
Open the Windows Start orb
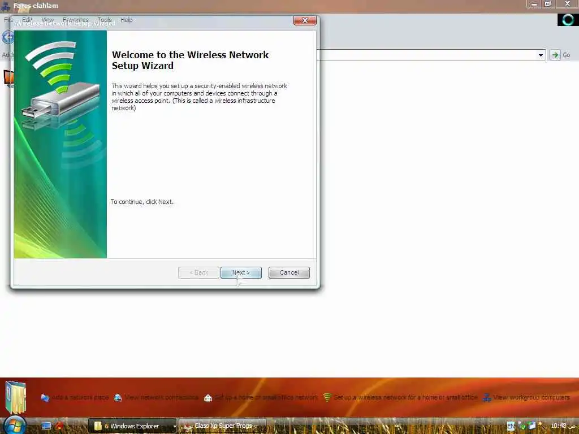(x=15, y=426)
